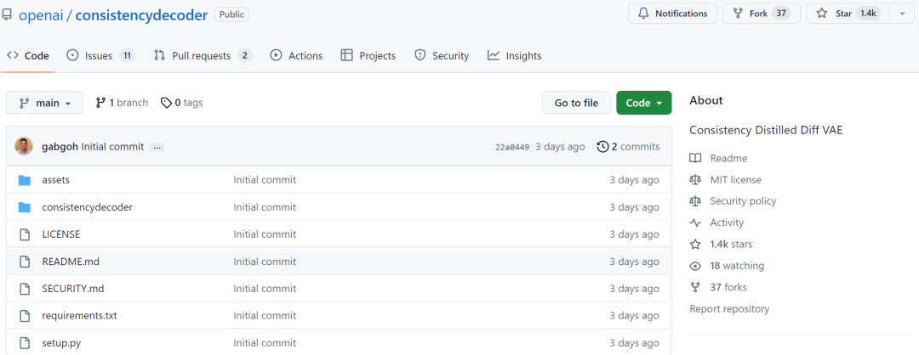This screenshot has height=355, width=919.
Task: Open the dropdown arrow beside Star
Action: click(901, 14)
